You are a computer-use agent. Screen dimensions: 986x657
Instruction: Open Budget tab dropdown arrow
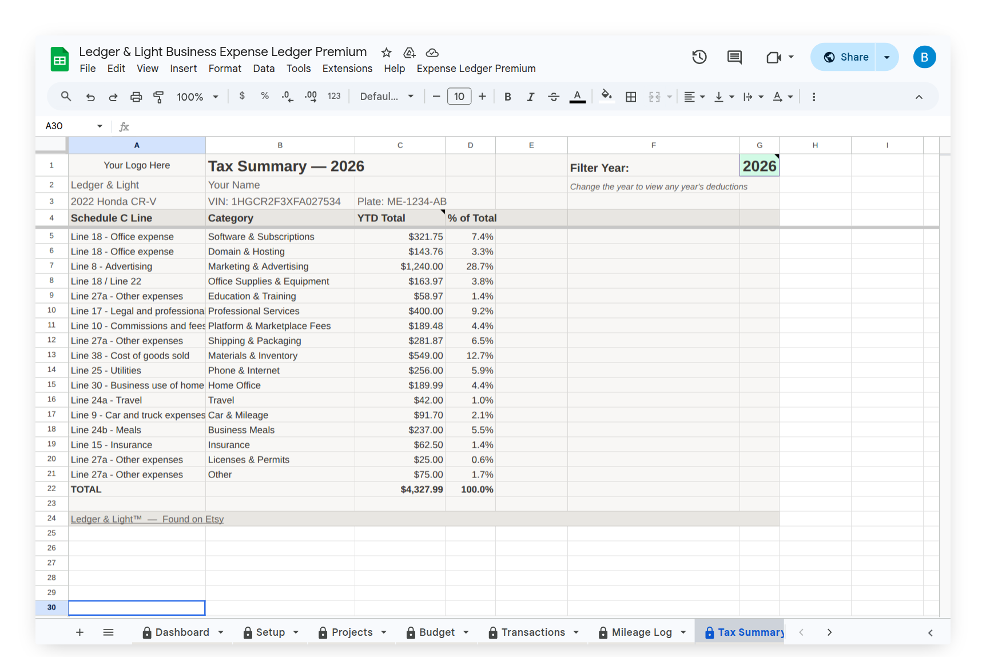coord(466,632)
